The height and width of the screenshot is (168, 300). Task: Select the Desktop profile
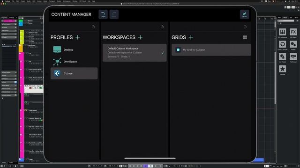tap(74, 50)
